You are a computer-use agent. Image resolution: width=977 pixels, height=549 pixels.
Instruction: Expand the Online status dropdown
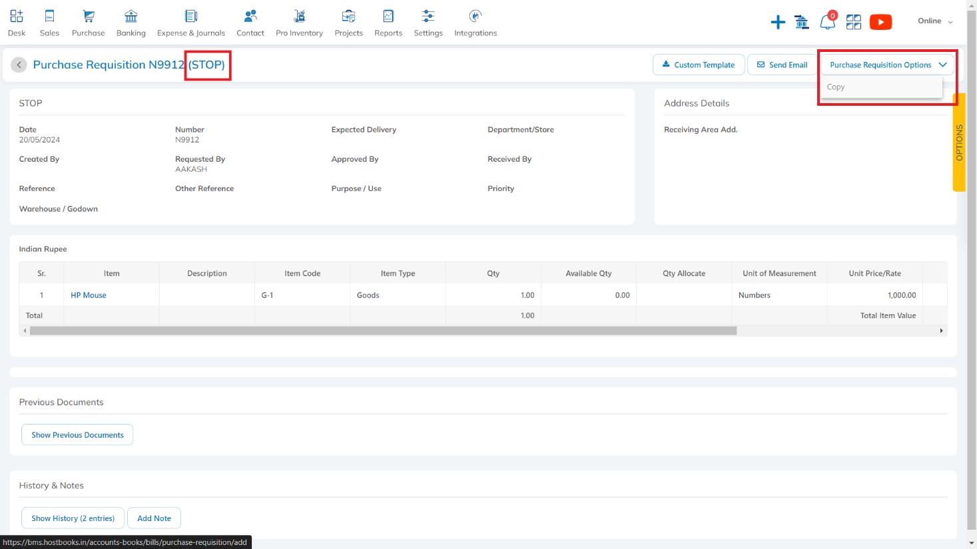click(x=935, y=21)
